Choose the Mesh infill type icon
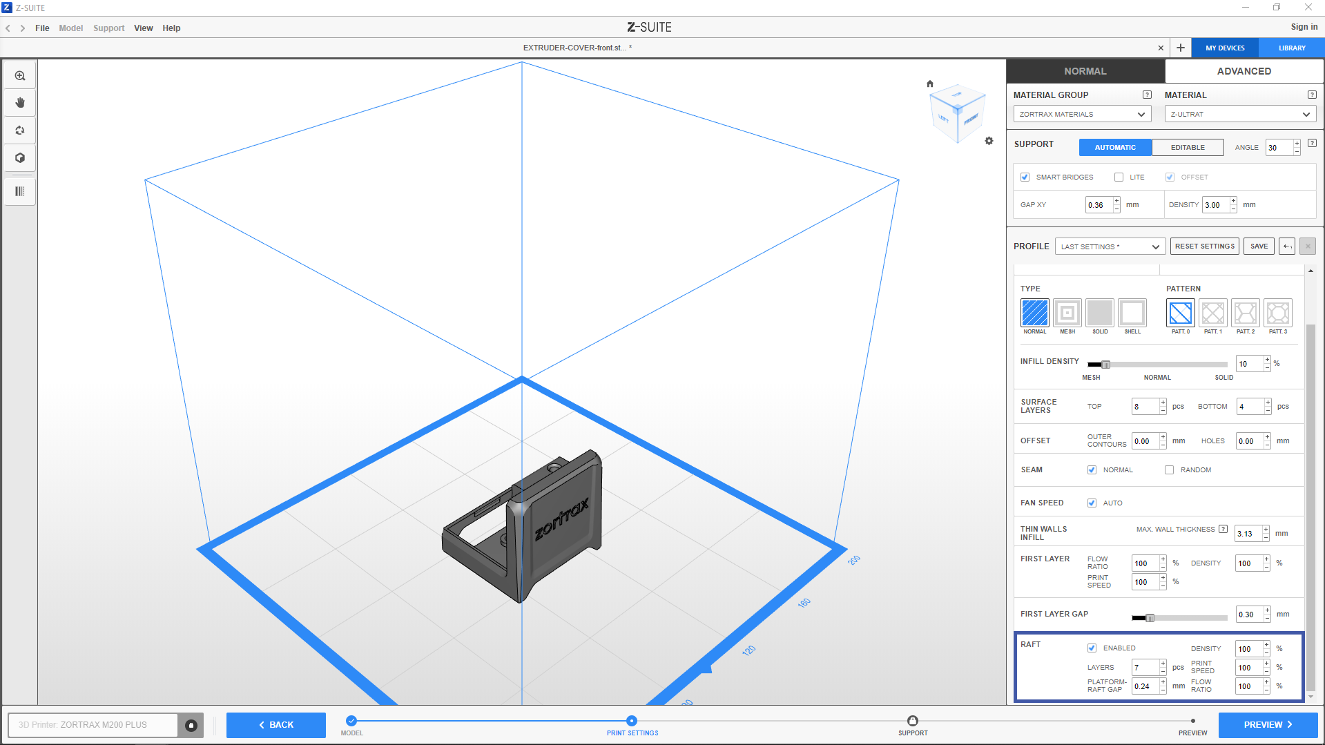The height and width of the screenshot is (745, 1325). (1067, 313)
